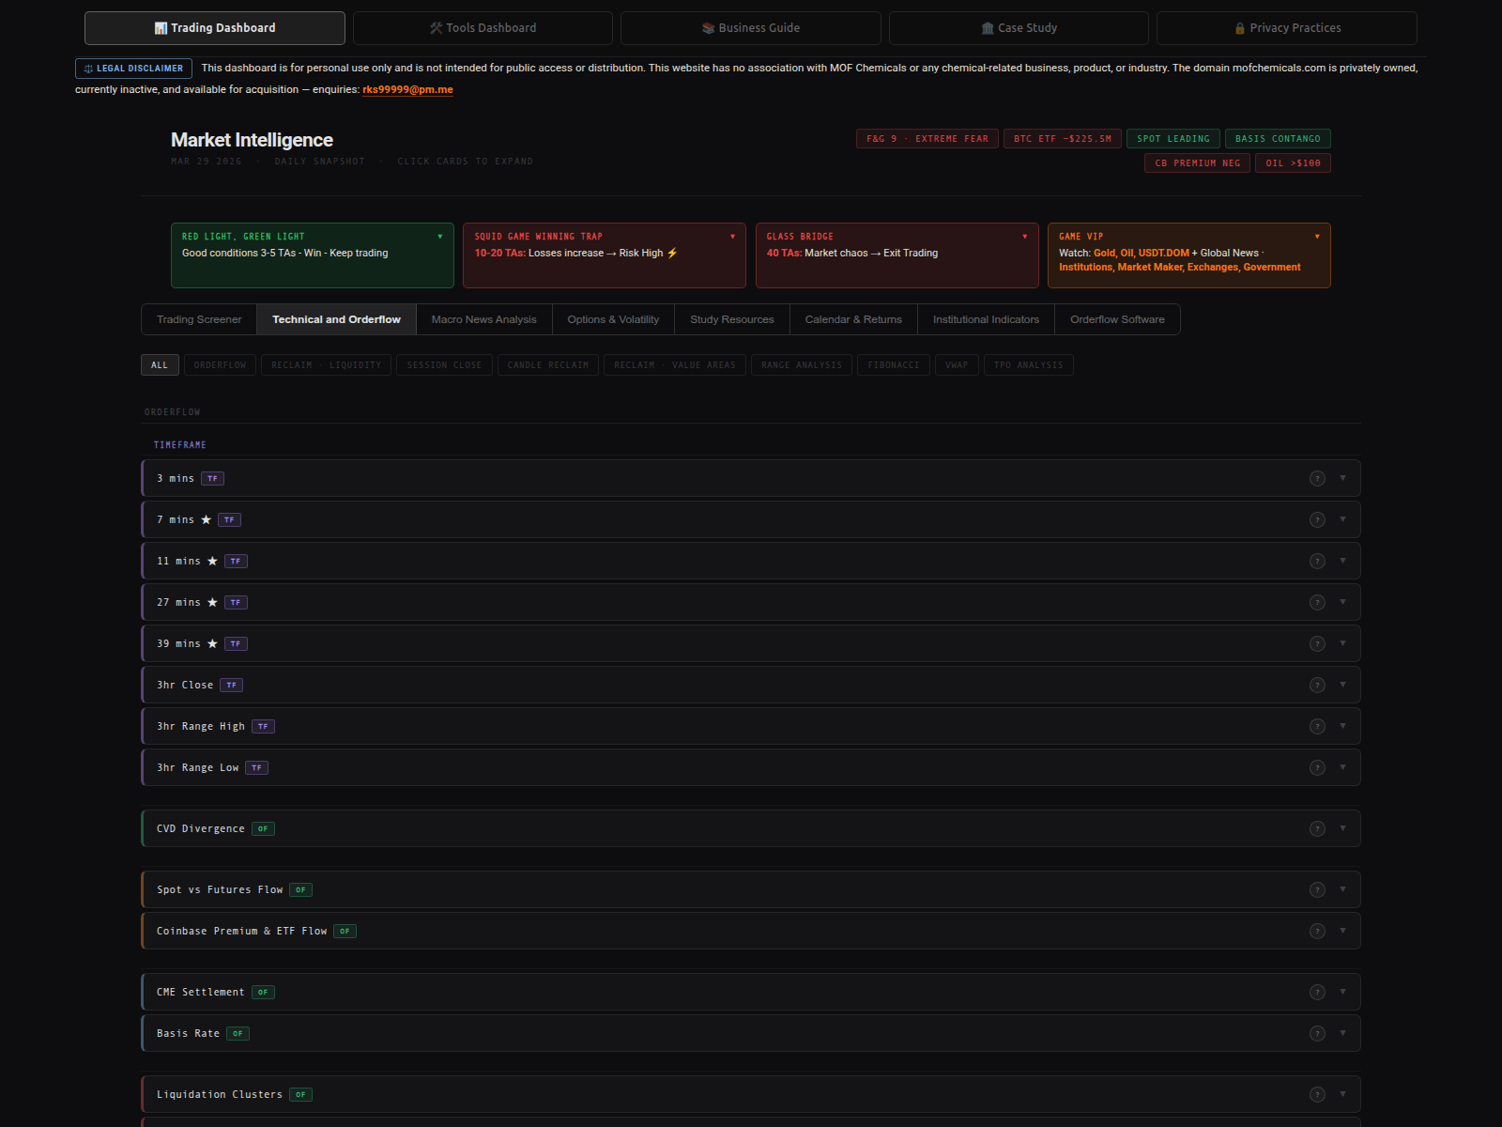The image size is (1502, 1127).
Task: Click help icon on Basis Rate row
Action: pos(1317,1034)
